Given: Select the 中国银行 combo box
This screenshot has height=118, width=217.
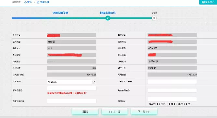Looking at the screenshot, I should click(x=71, y=82).
